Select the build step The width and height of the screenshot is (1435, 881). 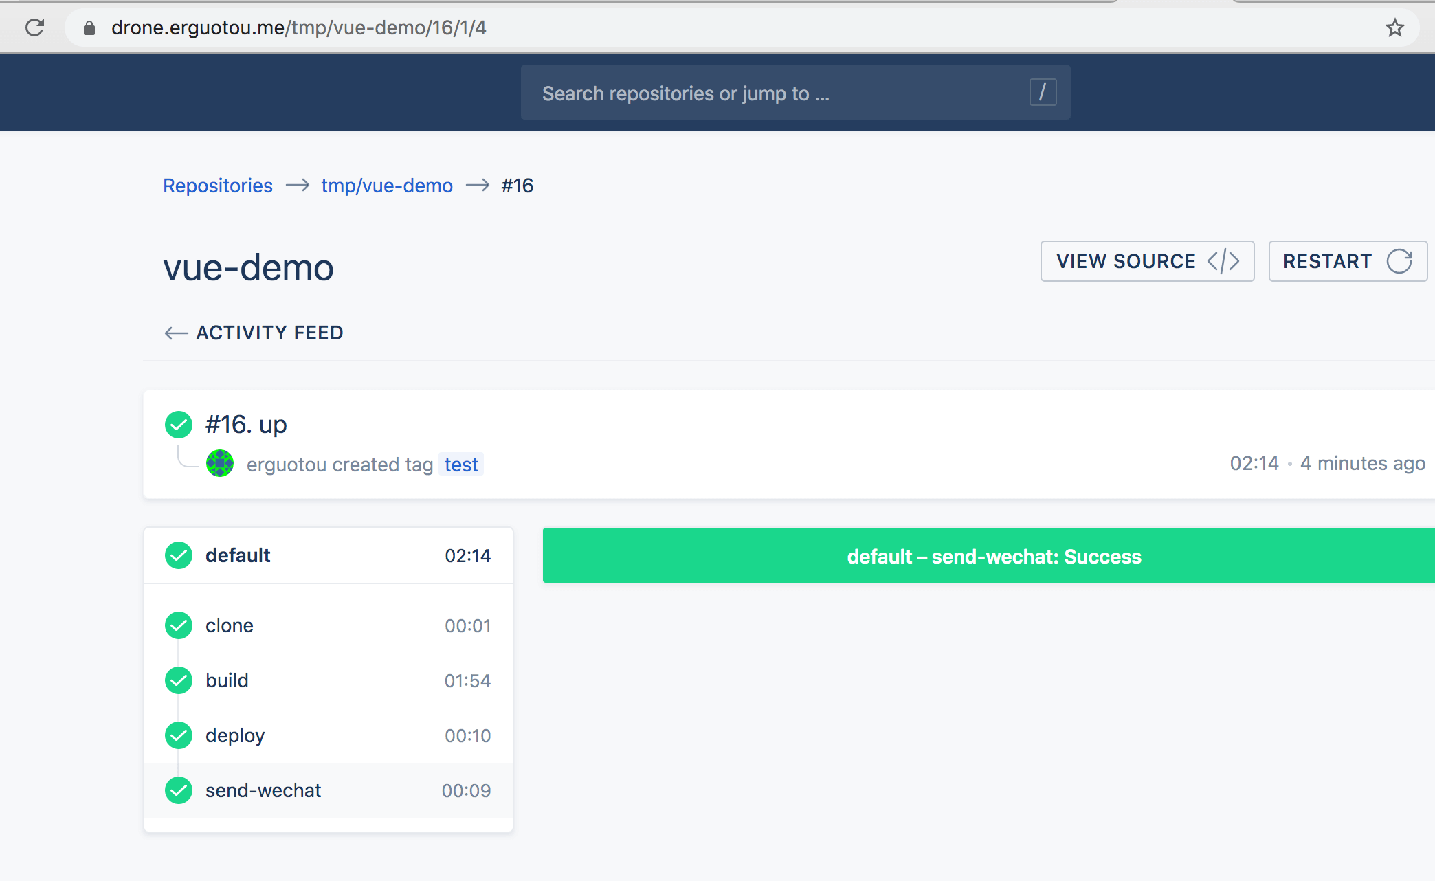(x=329, y=680)
